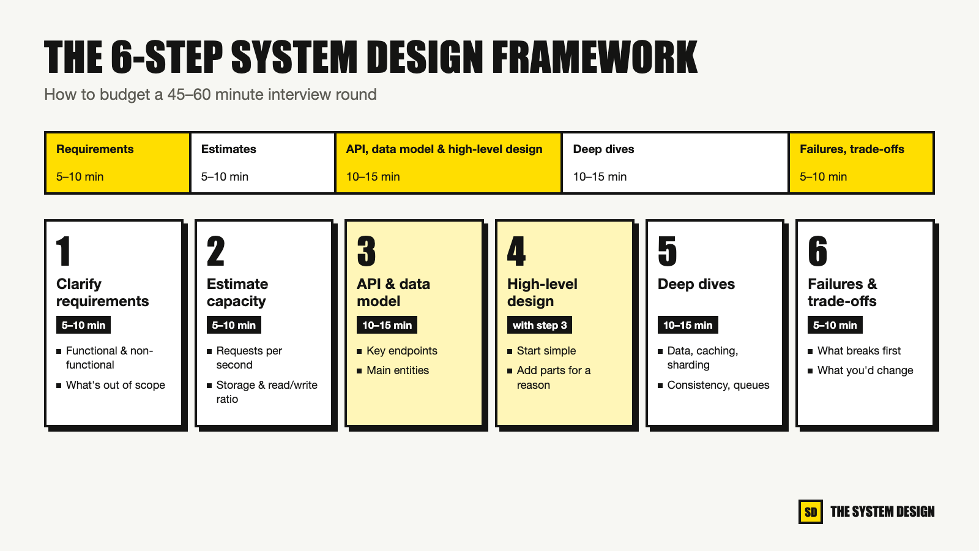Click the large number 6 on the sixth card
Screen dimensions: 979x551
point(817,251)
